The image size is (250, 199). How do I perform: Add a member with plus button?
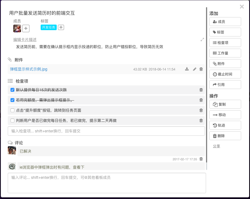click(26, 28)
